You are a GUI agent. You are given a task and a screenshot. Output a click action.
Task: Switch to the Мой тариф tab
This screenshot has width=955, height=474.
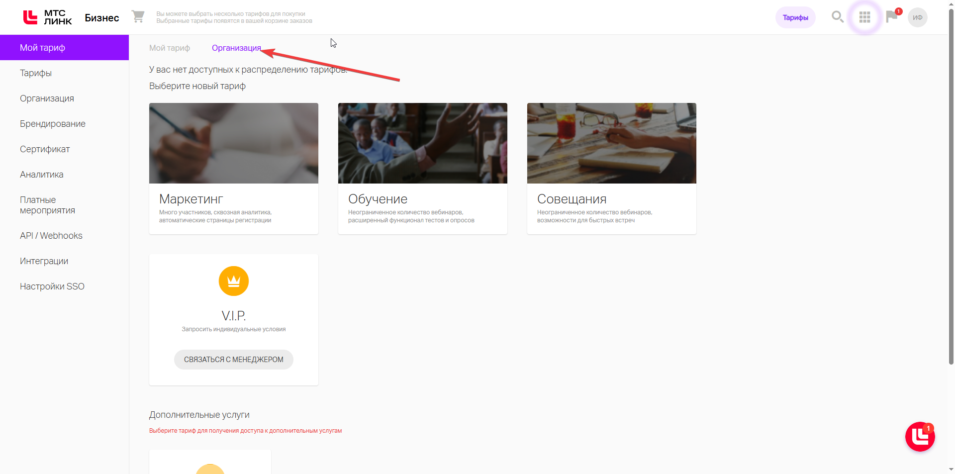170,48
